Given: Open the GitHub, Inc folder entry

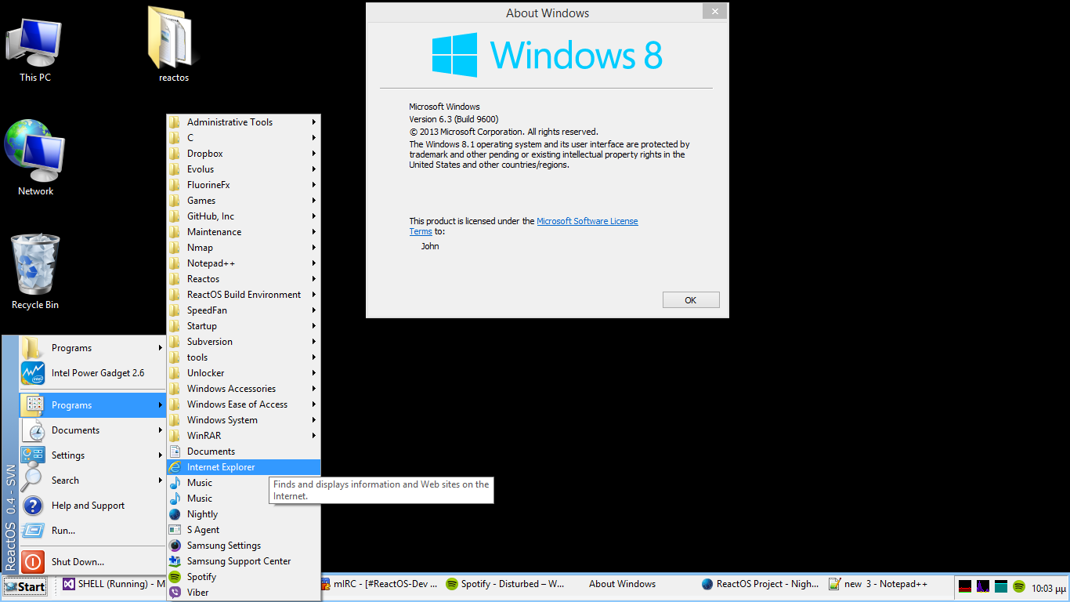Looking at the screenshot, I should [244, 216].
